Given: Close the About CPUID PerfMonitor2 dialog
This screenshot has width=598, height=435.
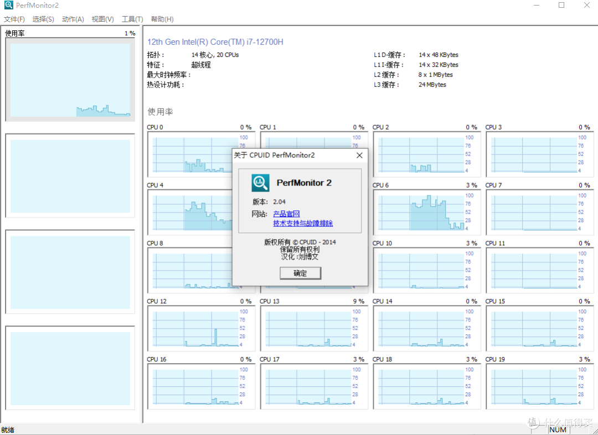Looking at the screenshot, I should click(x=359, y=156).
